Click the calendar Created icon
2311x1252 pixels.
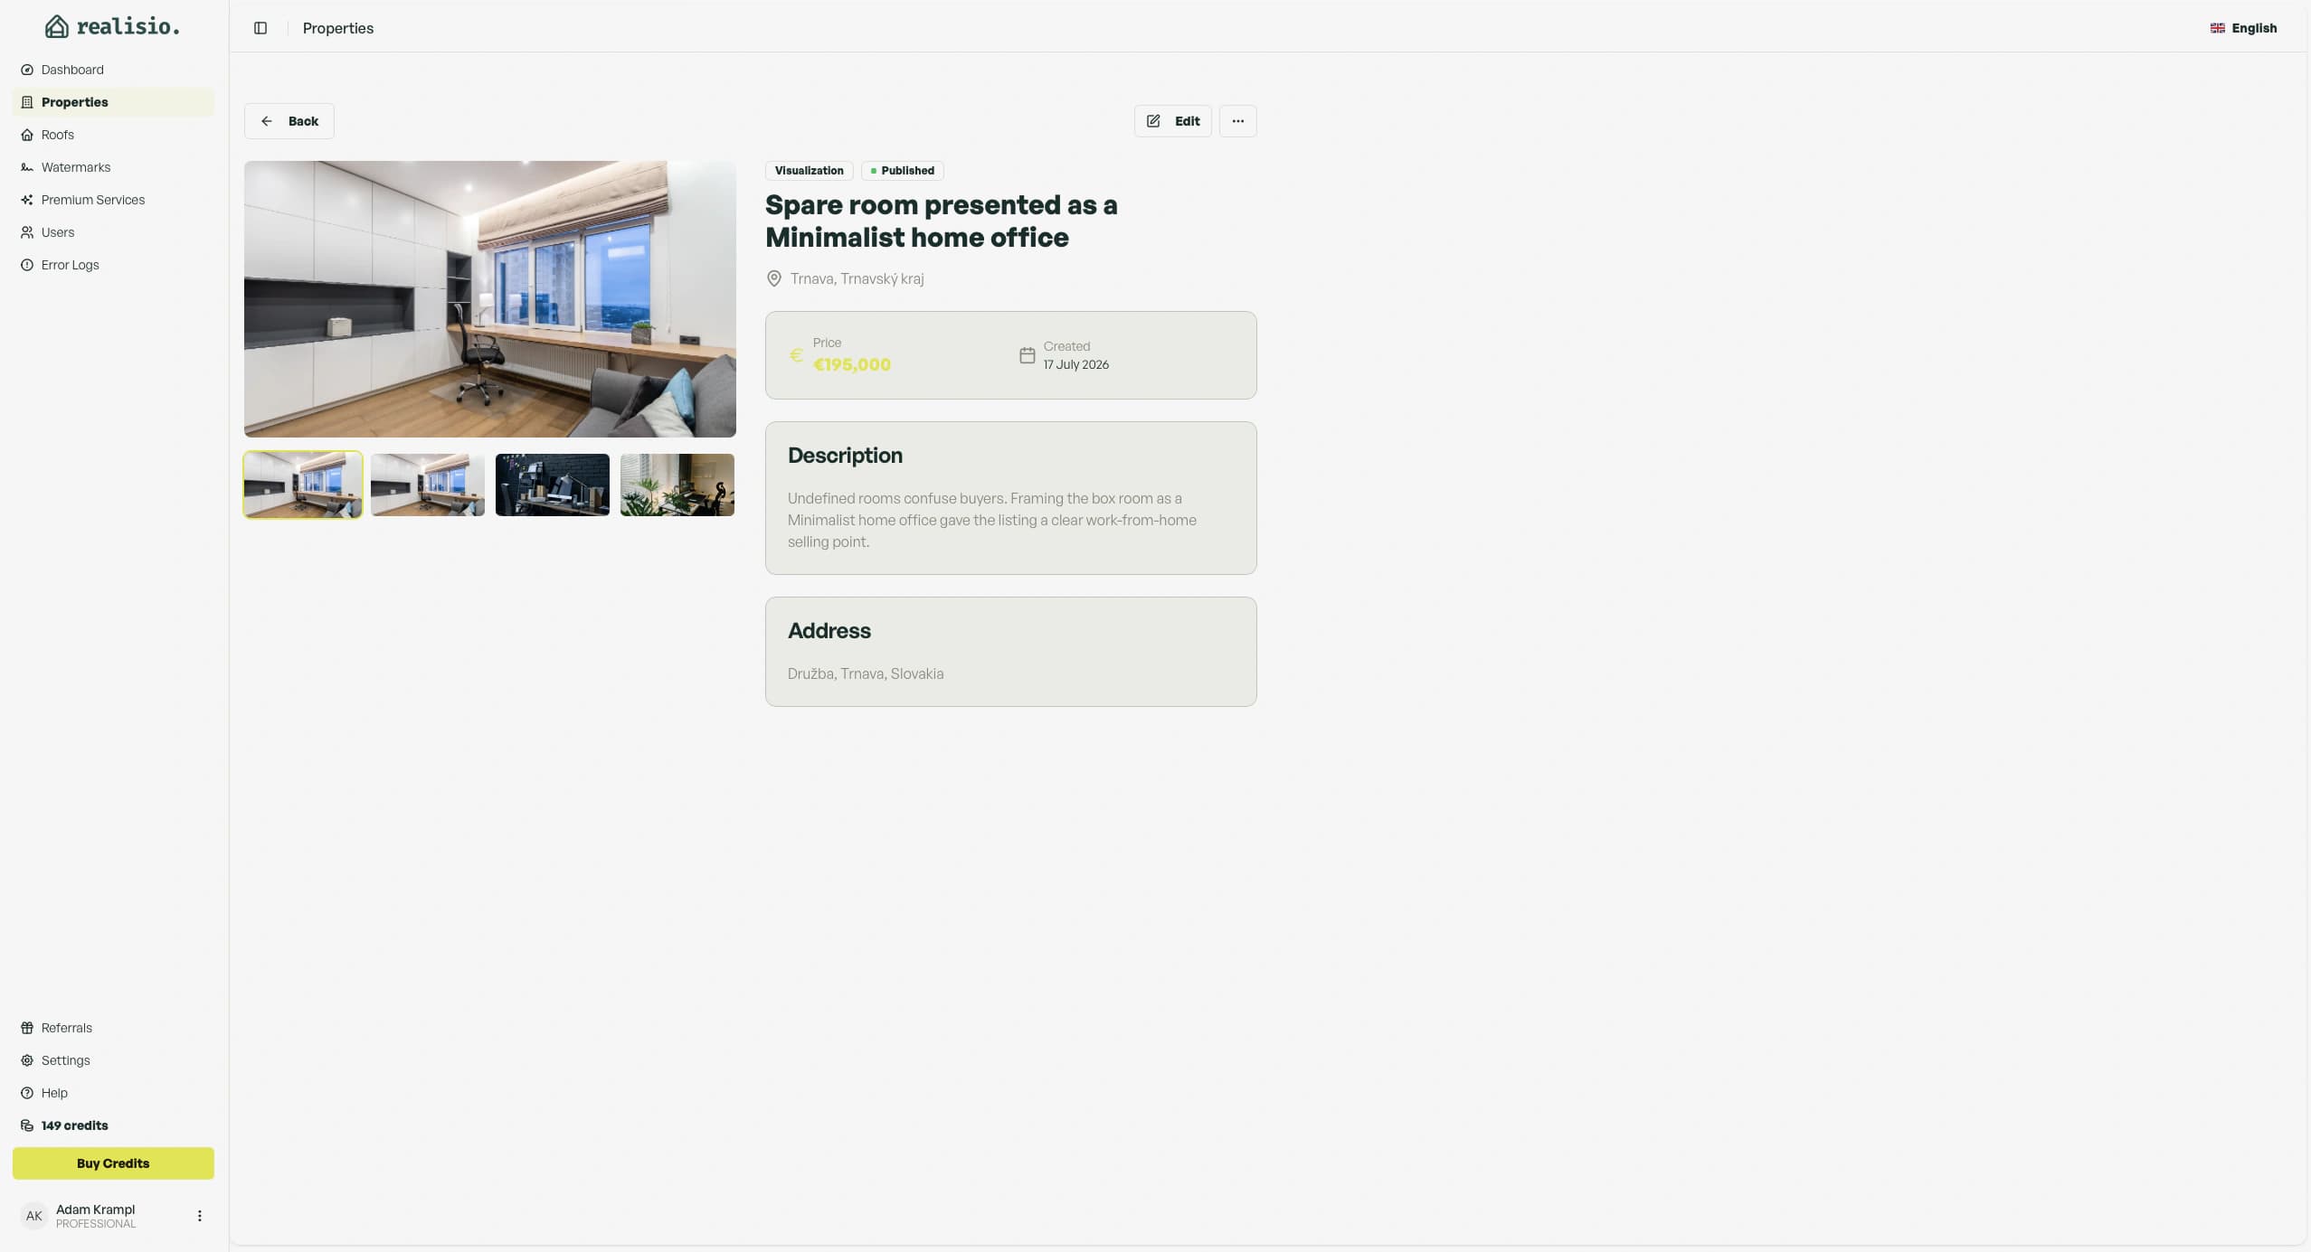[x=1028, y=355]
